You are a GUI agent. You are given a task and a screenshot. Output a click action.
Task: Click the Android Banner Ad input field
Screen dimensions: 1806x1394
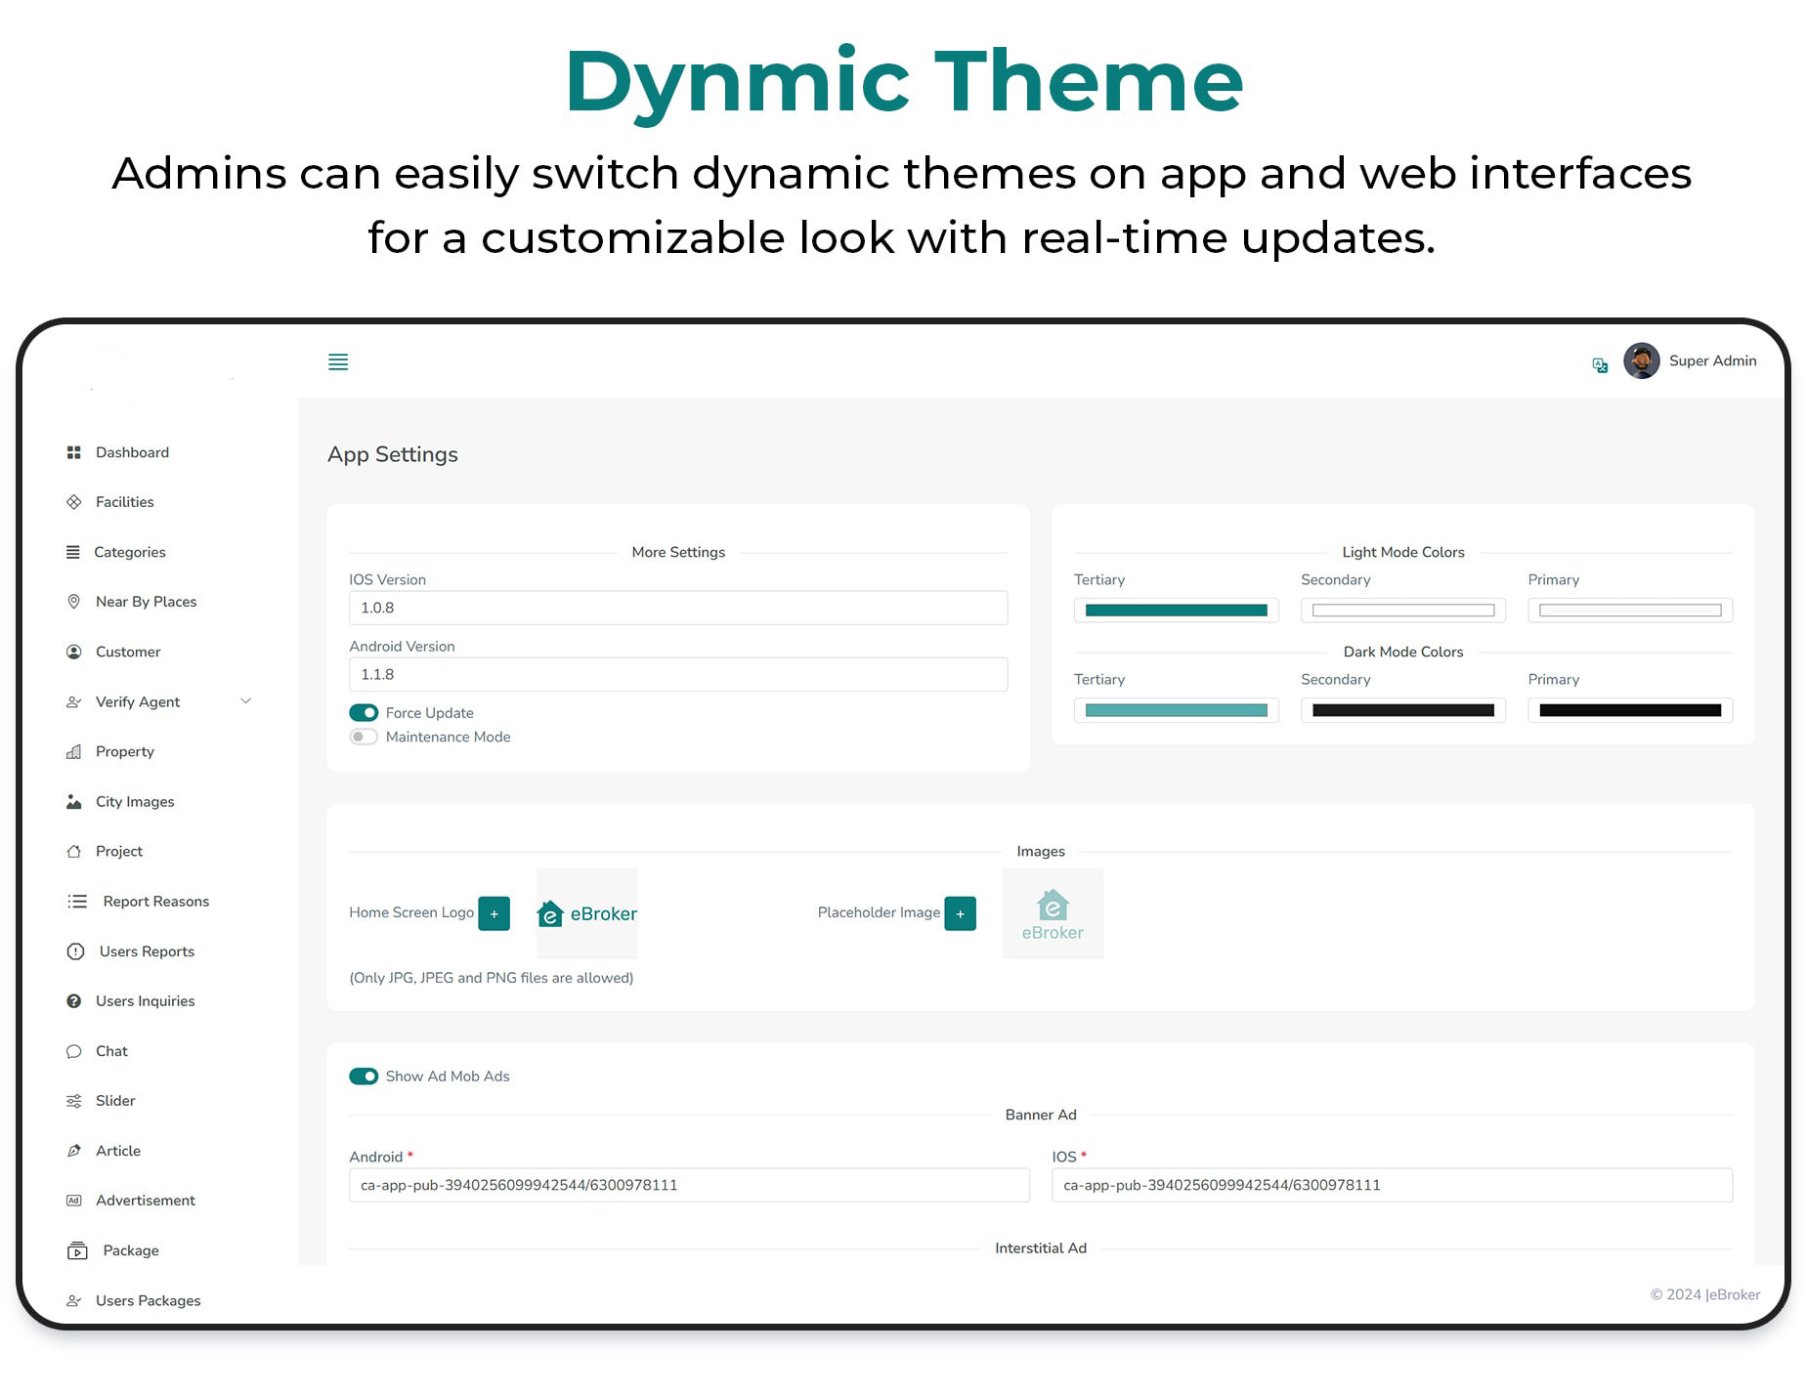pyautogui.click(x=689, y=1184)
